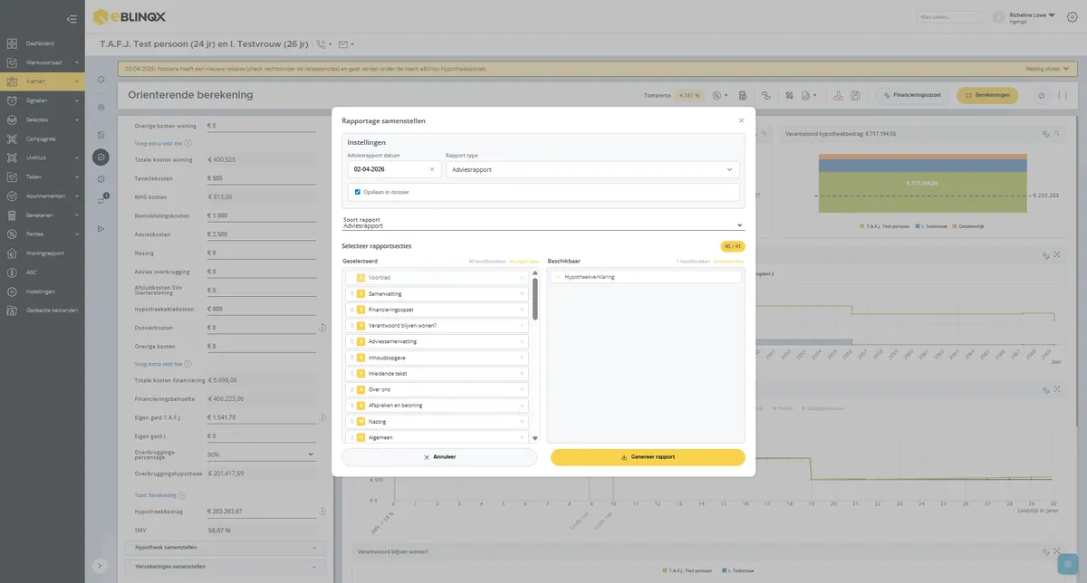Open the Dashboard sidebar item

click(x=42, y=43)
